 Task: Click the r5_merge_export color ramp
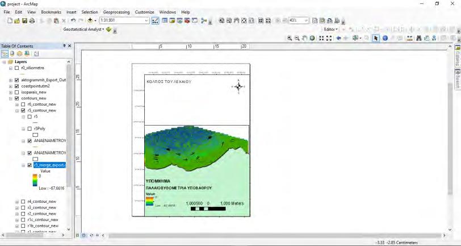[x=35, y=180]
